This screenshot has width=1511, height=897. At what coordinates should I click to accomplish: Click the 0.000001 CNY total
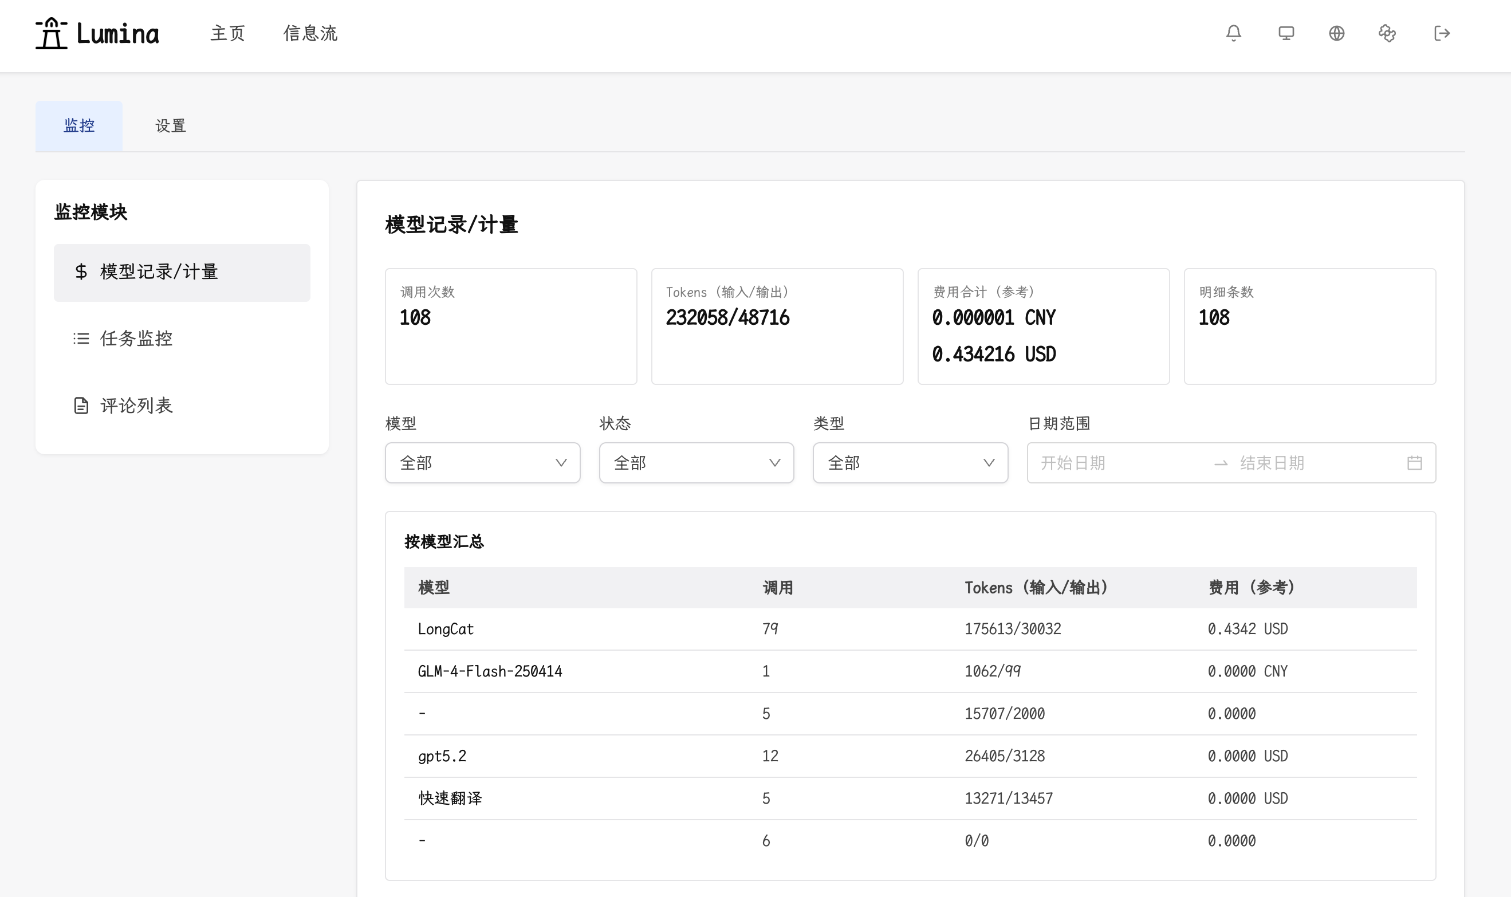tap(994, 318)
